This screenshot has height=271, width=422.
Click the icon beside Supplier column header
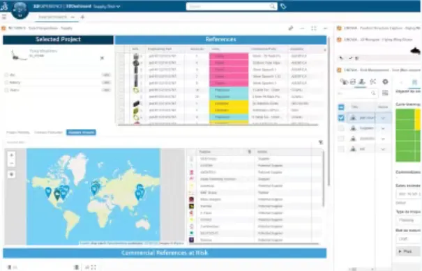(x=250, y=152)
